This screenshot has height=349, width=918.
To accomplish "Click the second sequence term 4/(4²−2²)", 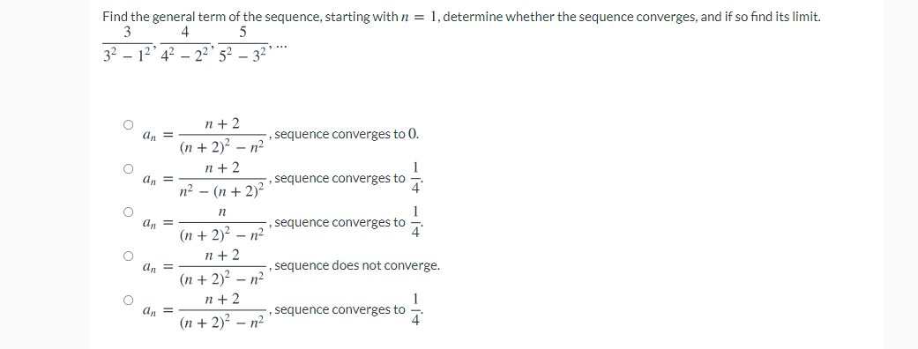I will (185, 44).
